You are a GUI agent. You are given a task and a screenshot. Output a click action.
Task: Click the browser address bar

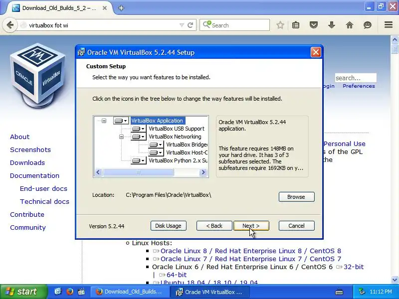click(102, 25)
